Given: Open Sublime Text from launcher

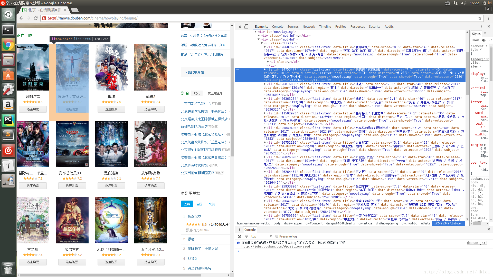Looking at the screenshot, I should pos(8,135).
